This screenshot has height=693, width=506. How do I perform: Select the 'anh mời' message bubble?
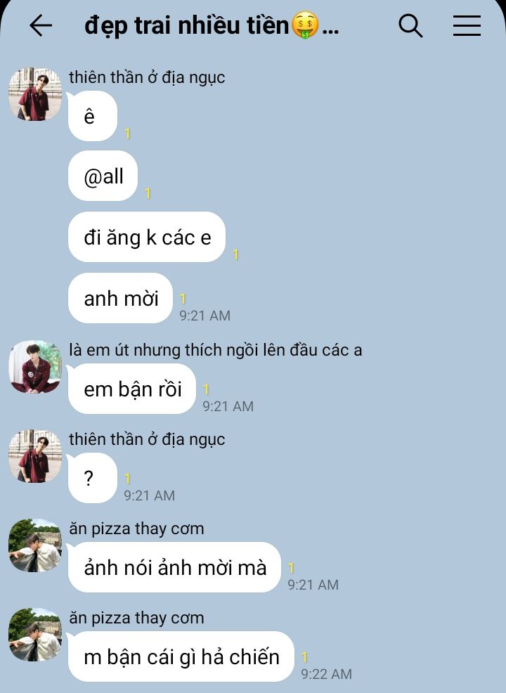pyautogui.click(x=120, y=298)
